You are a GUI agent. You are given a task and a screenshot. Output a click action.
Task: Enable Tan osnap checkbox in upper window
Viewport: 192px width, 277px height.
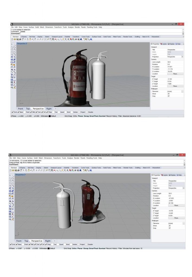(x=53, y=112)
